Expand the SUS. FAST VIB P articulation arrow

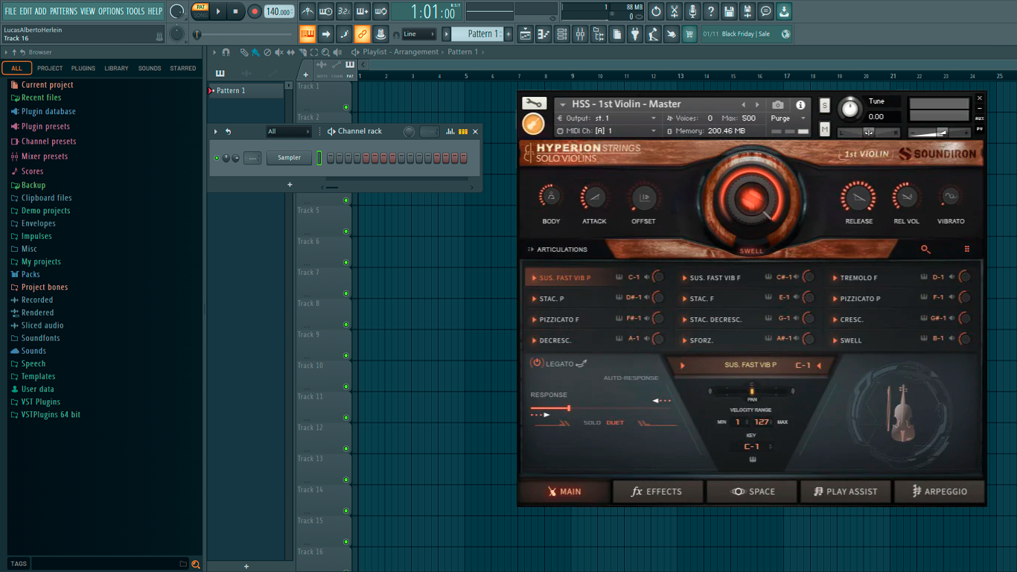(x=534, y=278)
